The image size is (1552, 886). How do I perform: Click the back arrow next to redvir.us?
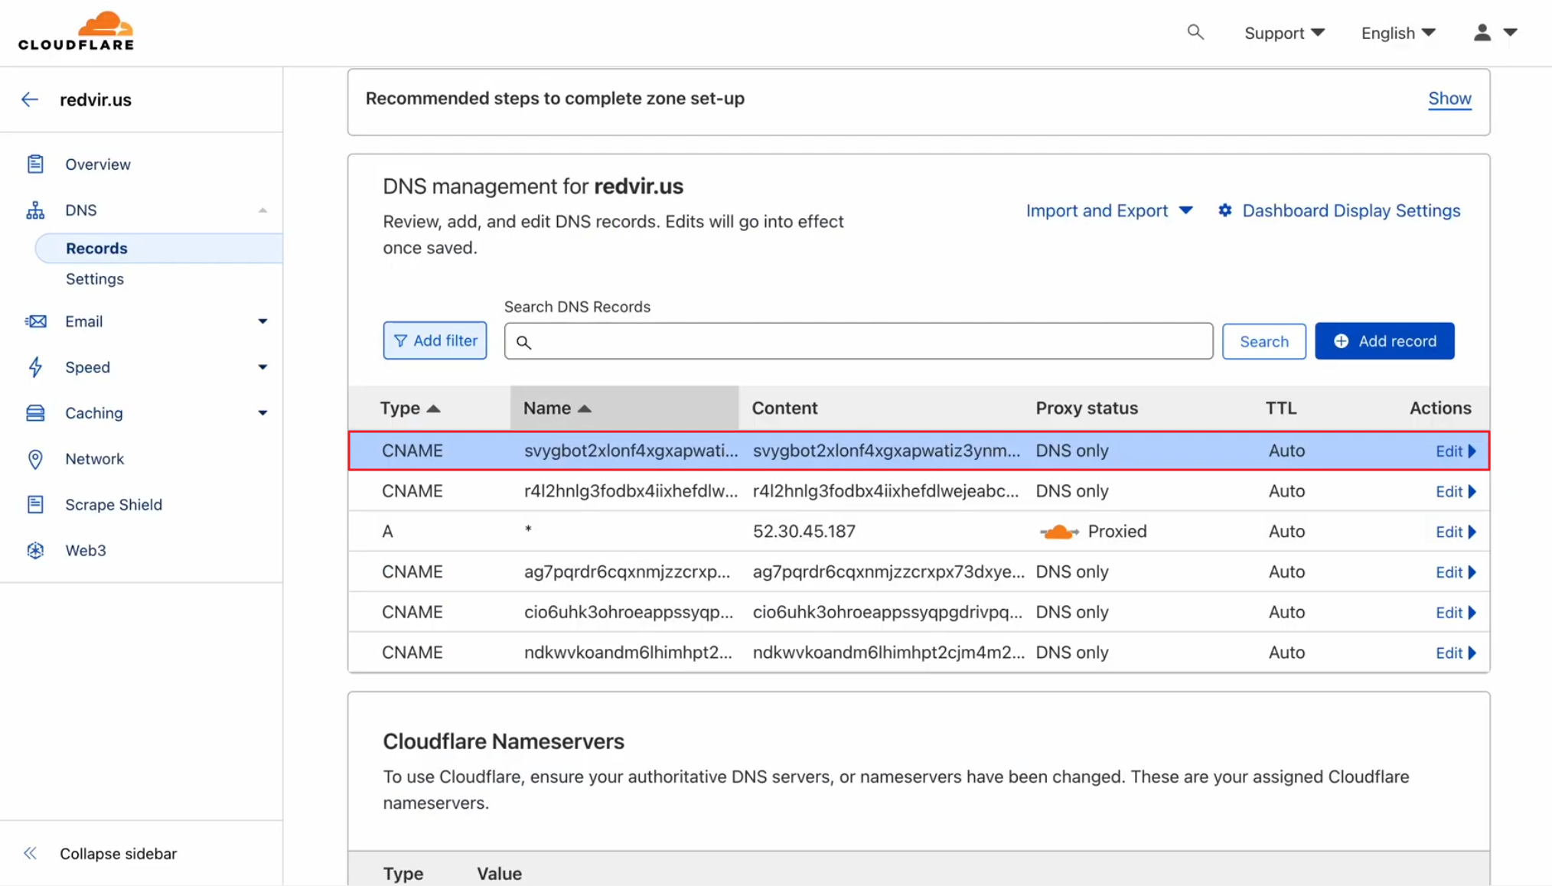tap(29, 99)
